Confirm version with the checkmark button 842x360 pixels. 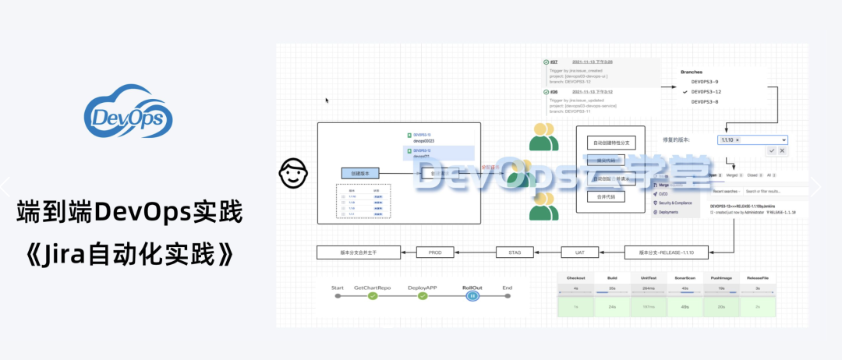pos(772,151)
